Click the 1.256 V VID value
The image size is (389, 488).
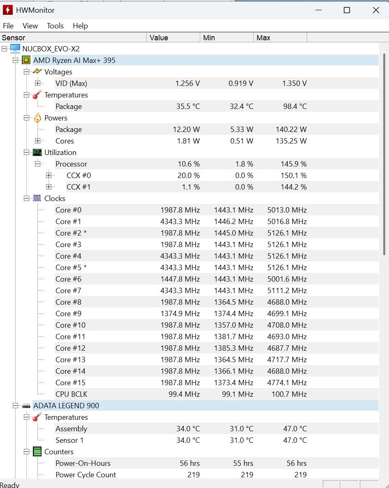click(188, 83)
